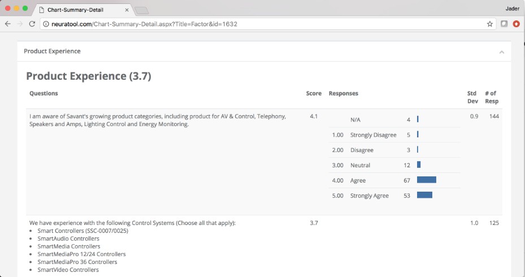
Task: Click the SmartMediaPro 36 Controllers list item
Action: [77, 262]
